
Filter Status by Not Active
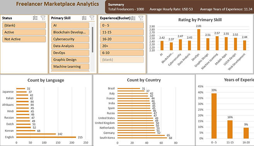coord(24,39)
